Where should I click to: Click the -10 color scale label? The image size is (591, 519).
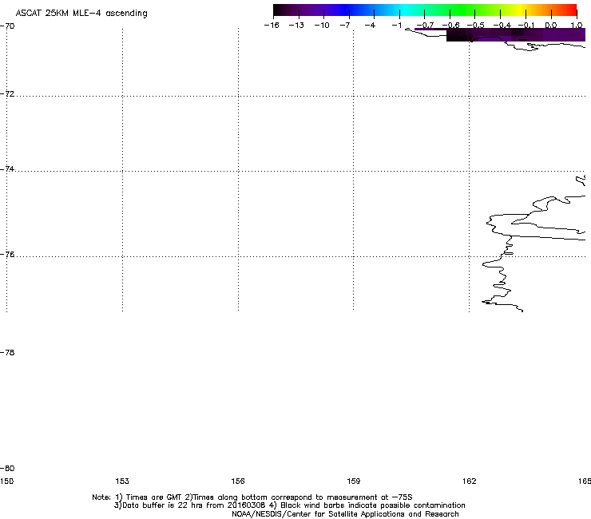tap(322, 26)
